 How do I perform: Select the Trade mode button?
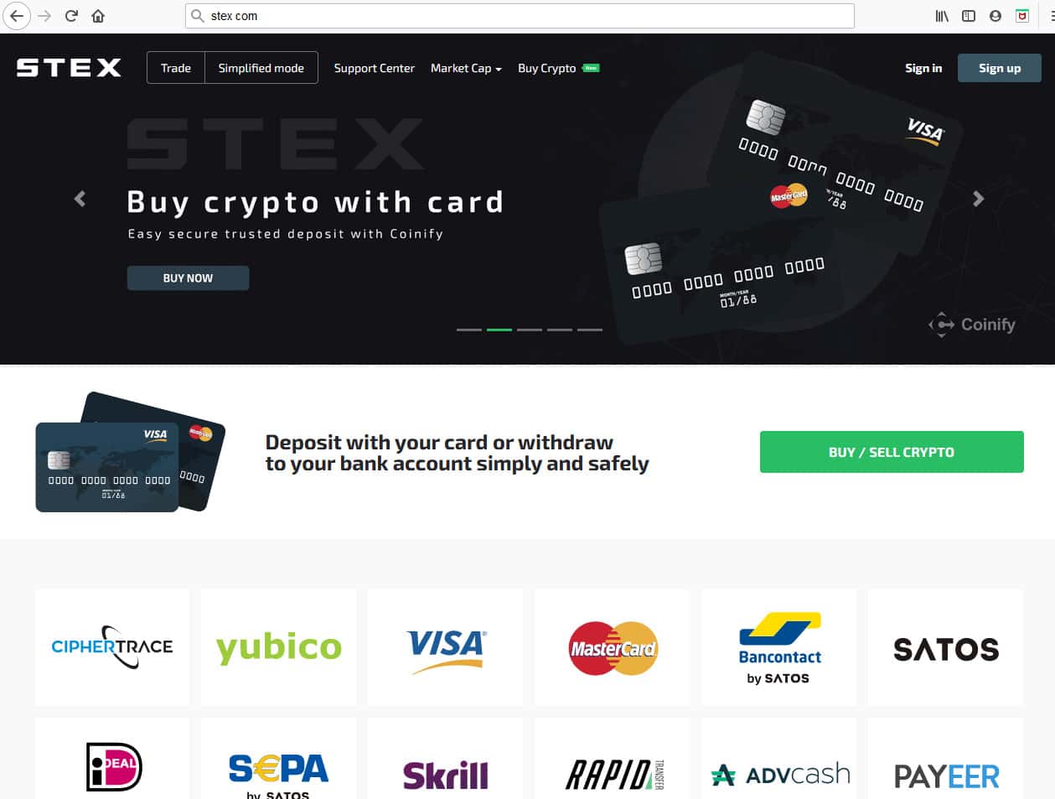point(176,68)
